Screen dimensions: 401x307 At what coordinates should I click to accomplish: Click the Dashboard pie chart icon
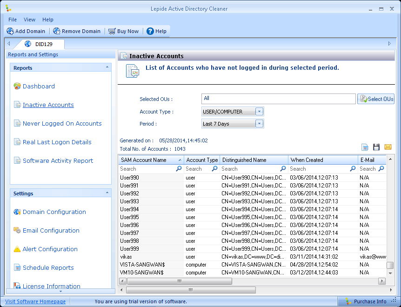(17, 86)
